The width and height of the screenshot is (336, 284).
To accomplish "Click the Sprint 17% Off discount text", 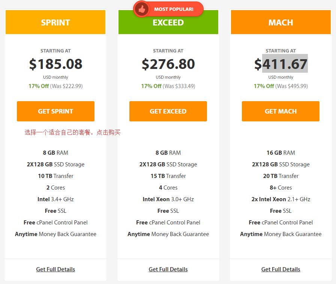I will [x=39, y=86].
